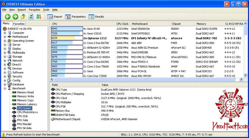This screenshot has width=249, height=138.
Task: Click the green Back arrow icon
Action: point(7,16)
